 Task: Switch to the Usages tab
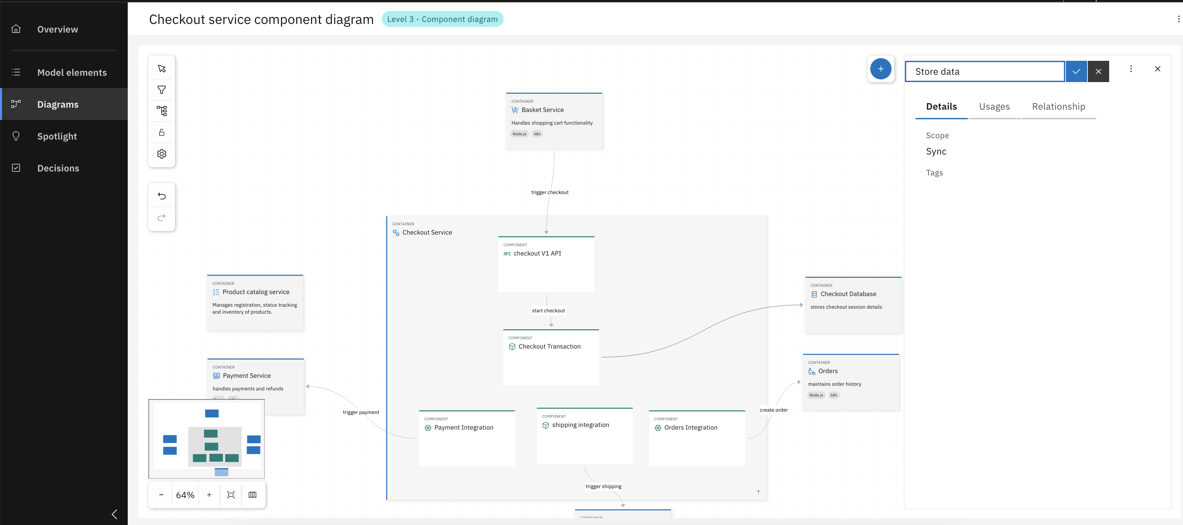(x=994, y=107)
